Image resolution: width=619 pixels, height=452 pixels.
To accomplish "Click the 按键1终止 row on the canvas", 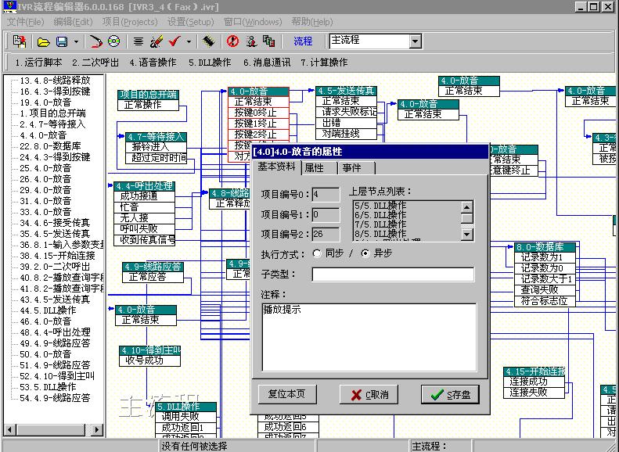I will (258, 124).
